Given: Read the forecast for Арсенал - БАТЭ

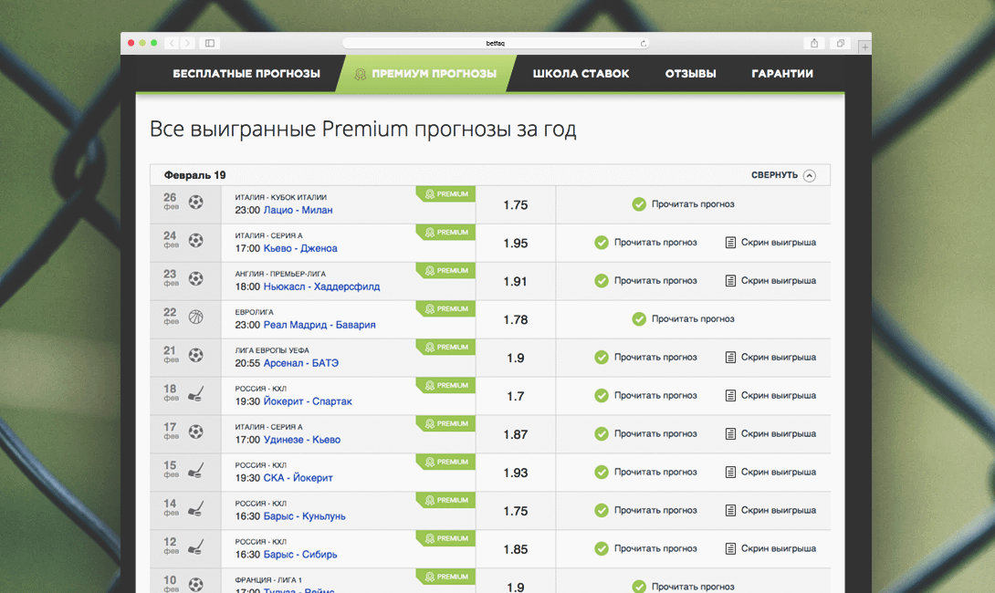Looking at the screenshot, I should tap(645, 357).
